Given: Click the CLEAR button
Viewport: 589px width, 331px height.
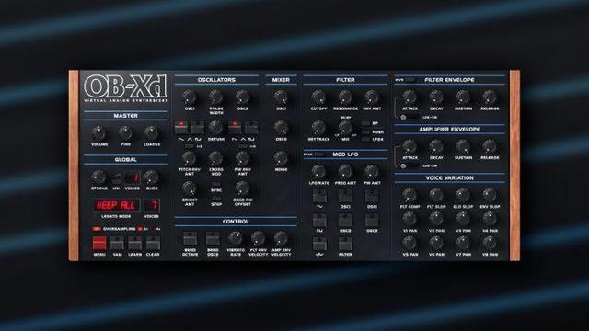Looking at the screenshot, I should pos(153,244).
